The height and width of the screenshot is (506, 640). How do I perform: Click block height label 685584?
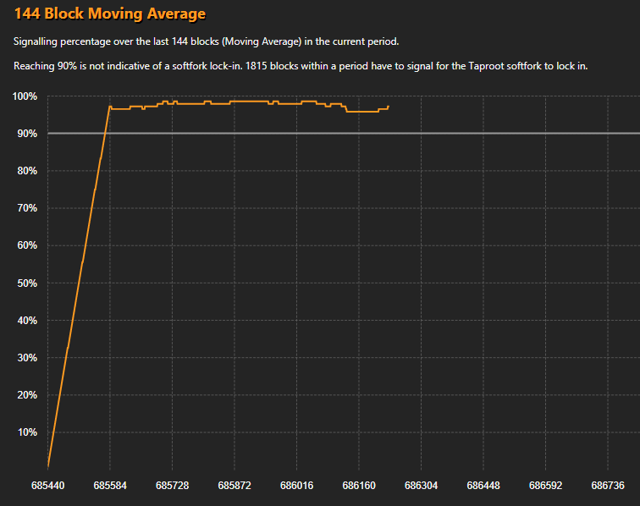[x=110, y=486]
